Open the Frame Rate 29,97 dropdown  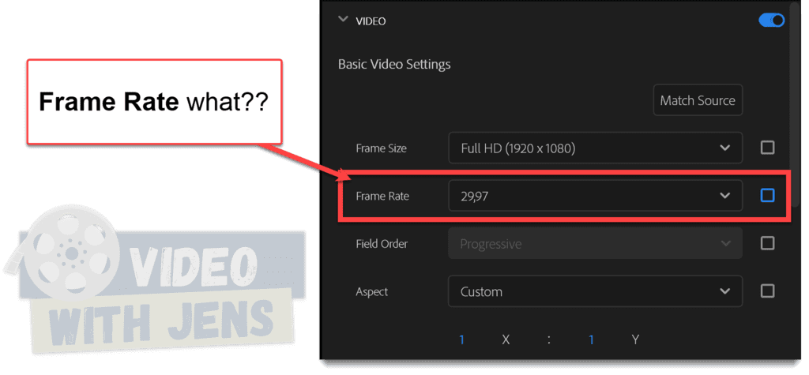[595, 196]
